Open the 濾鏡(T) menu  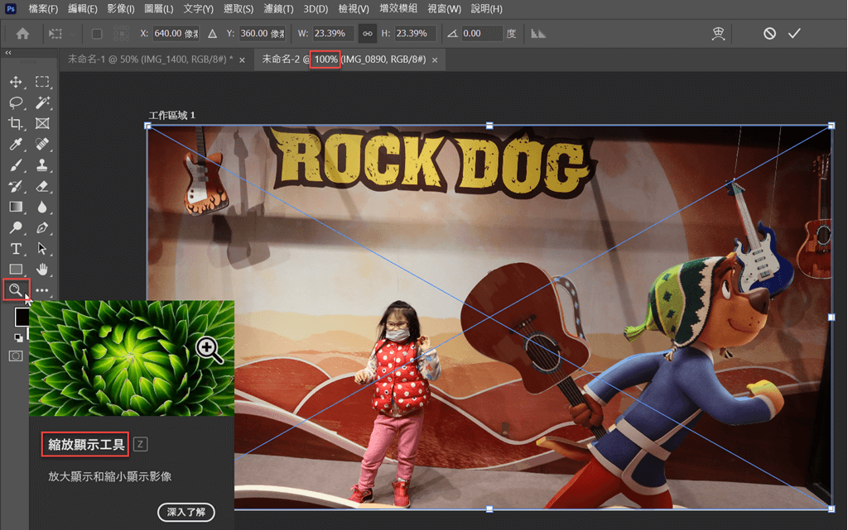(x=278, y=8)
